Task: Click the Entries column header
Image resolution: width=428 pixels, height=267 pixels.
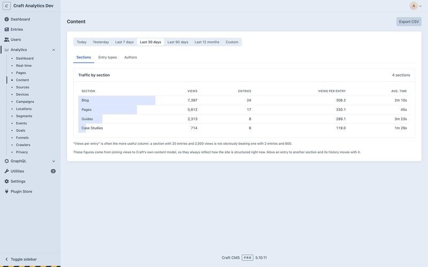Action: coord(244,91)
